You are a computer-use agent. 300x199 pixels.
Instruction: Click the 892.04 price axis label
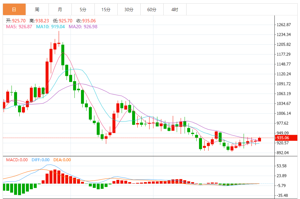coord(283,153)
